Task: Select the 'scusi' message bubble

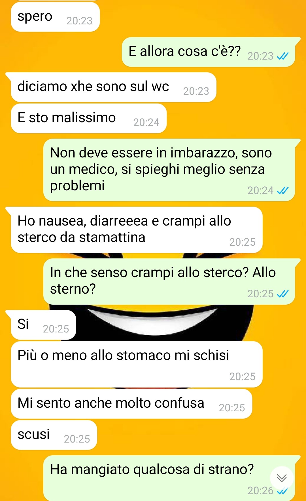Action: tap(54, 435)
